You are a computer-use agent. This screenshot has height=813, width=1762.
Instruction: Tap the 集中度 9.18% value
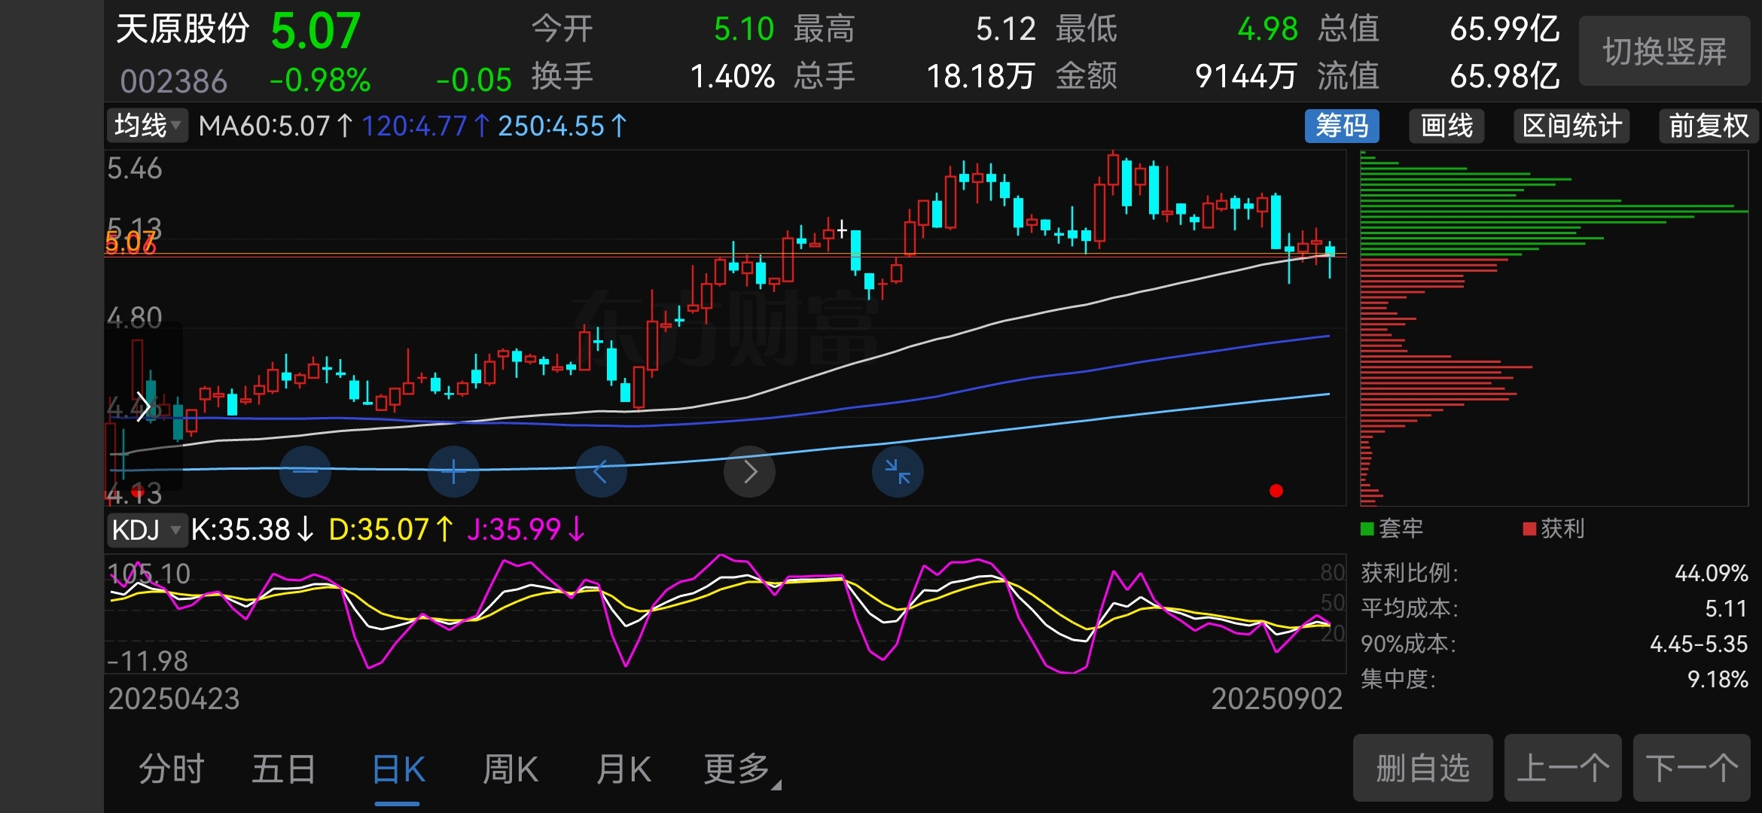(x=1718, y=680)
